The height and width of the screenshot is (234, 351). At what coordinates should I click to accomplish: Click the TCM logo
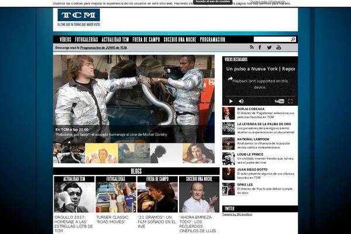pyautogui.click(x=78, y=16)
